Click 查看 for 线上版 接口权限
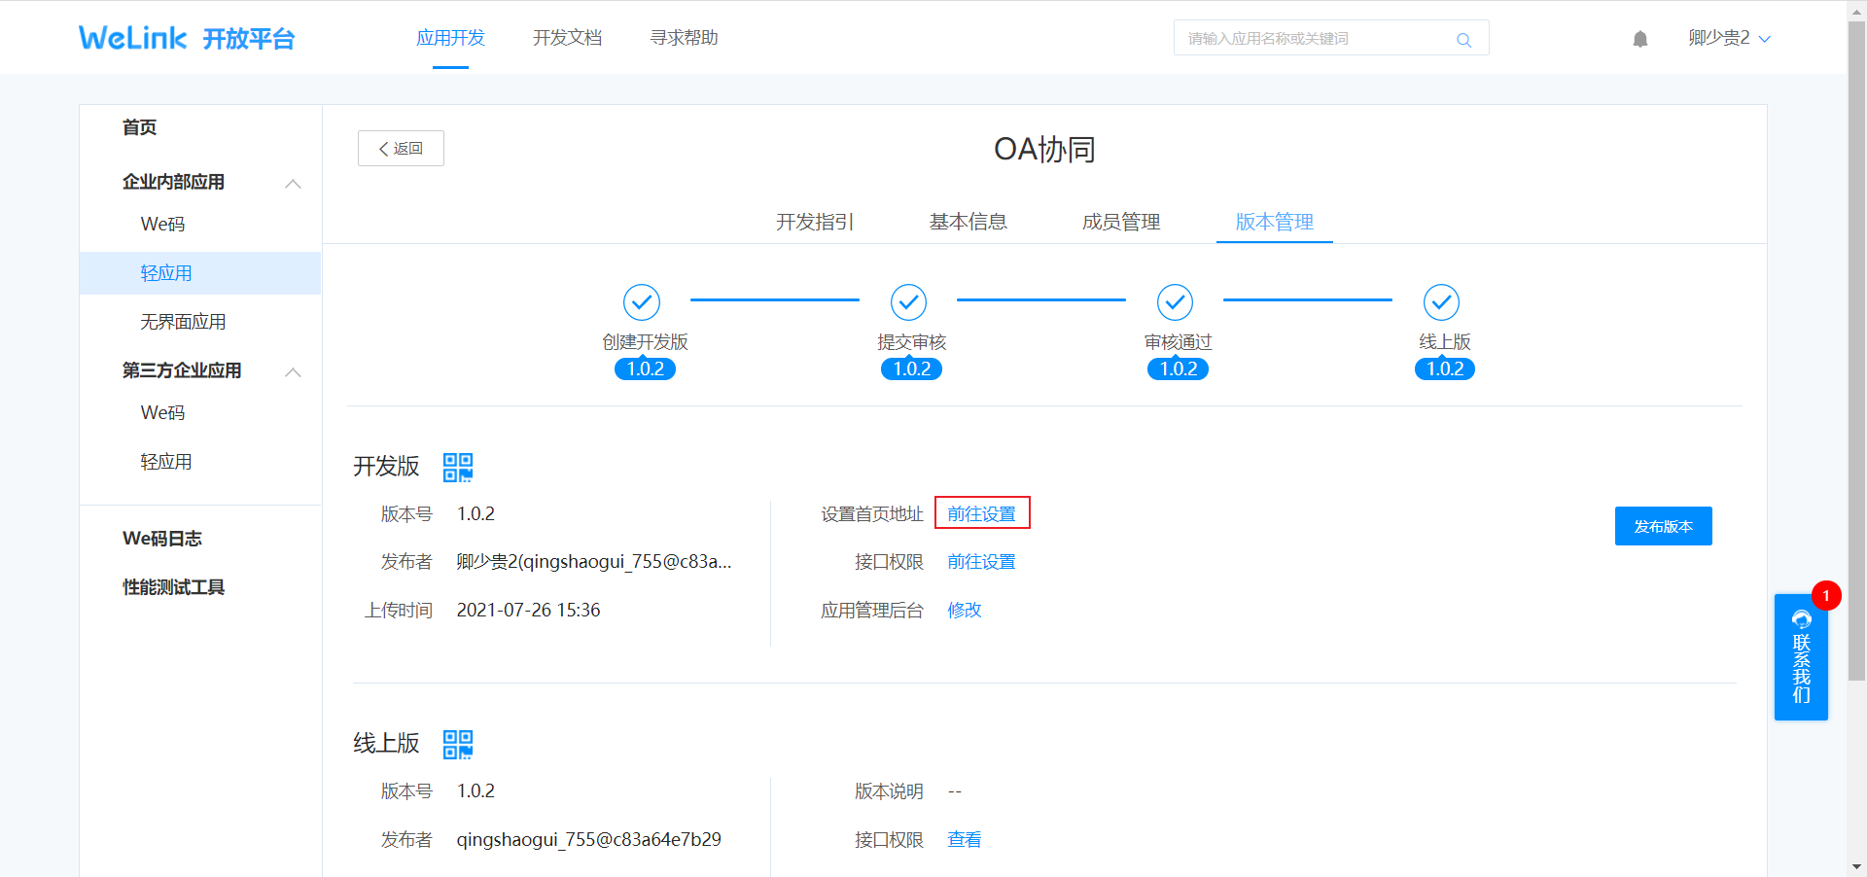 [965, 839]
